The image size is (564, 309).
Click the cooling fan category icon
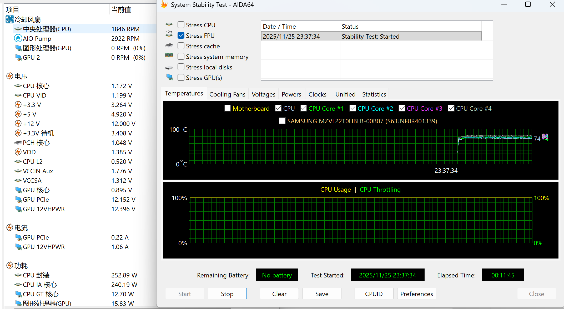(10, 19)
